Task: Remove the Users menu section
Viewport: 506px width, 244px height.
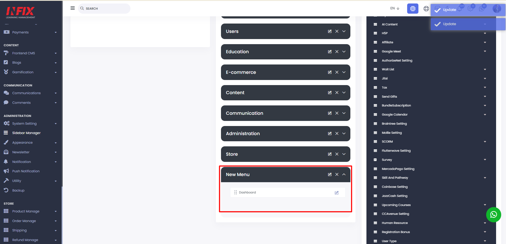Action: click(337, 31)
